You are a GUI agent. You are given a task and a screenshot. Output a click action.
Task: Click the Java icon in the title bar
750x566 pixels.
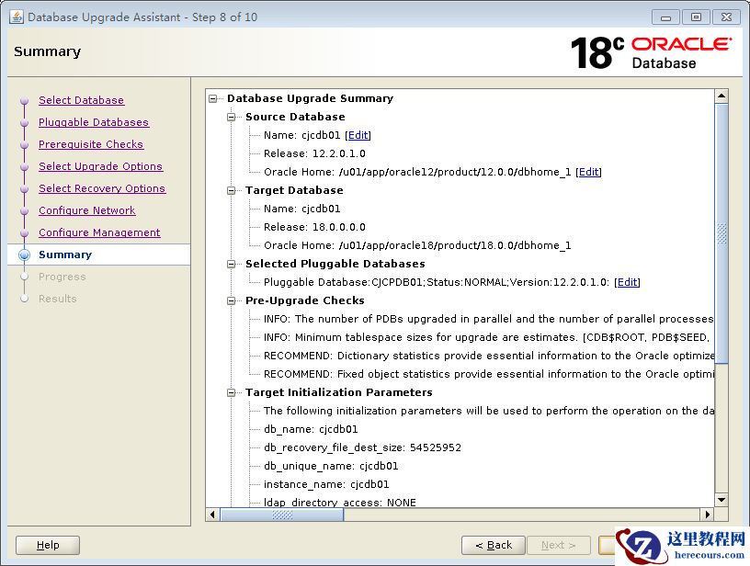(x=17, y=17)
